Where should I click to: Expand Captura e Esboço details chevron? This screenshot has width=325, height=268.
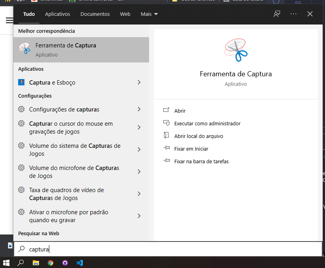[x=139, y=82]
